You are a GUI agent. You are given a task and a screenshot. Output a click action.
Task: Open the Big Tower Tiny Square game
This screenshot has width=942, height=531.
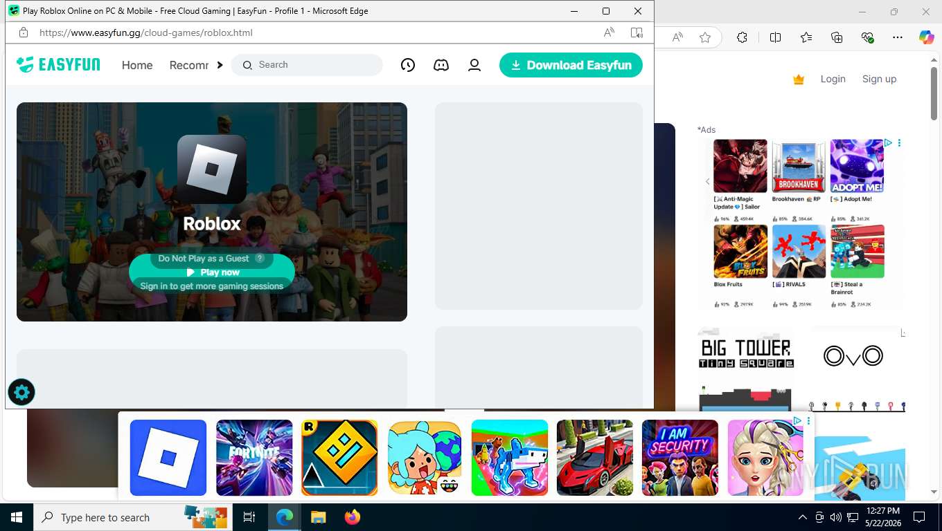click(x=747, y=370)
